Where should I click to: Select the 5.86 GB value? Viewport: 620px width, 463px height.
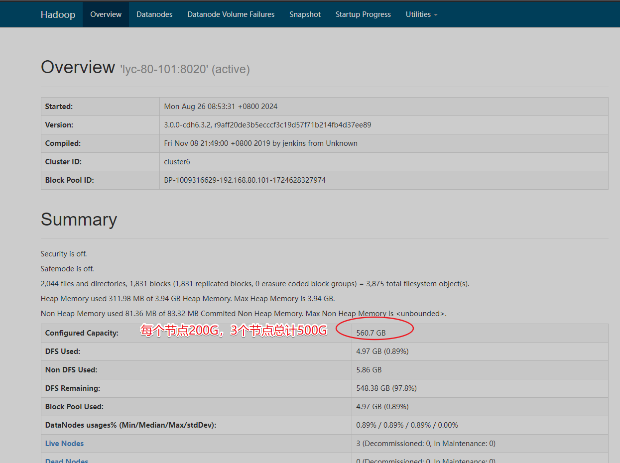click(369, 369)
